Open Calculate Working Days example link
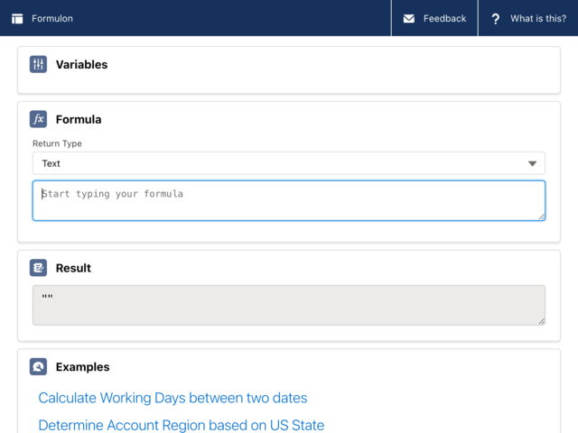Viewport: 578px width, 433px height. [x=172, y=398]
